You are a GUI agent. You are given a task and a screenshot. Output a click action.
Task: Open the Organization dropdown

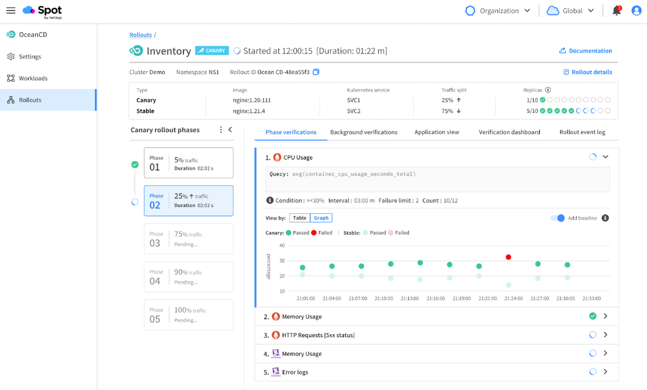(498, 11)
